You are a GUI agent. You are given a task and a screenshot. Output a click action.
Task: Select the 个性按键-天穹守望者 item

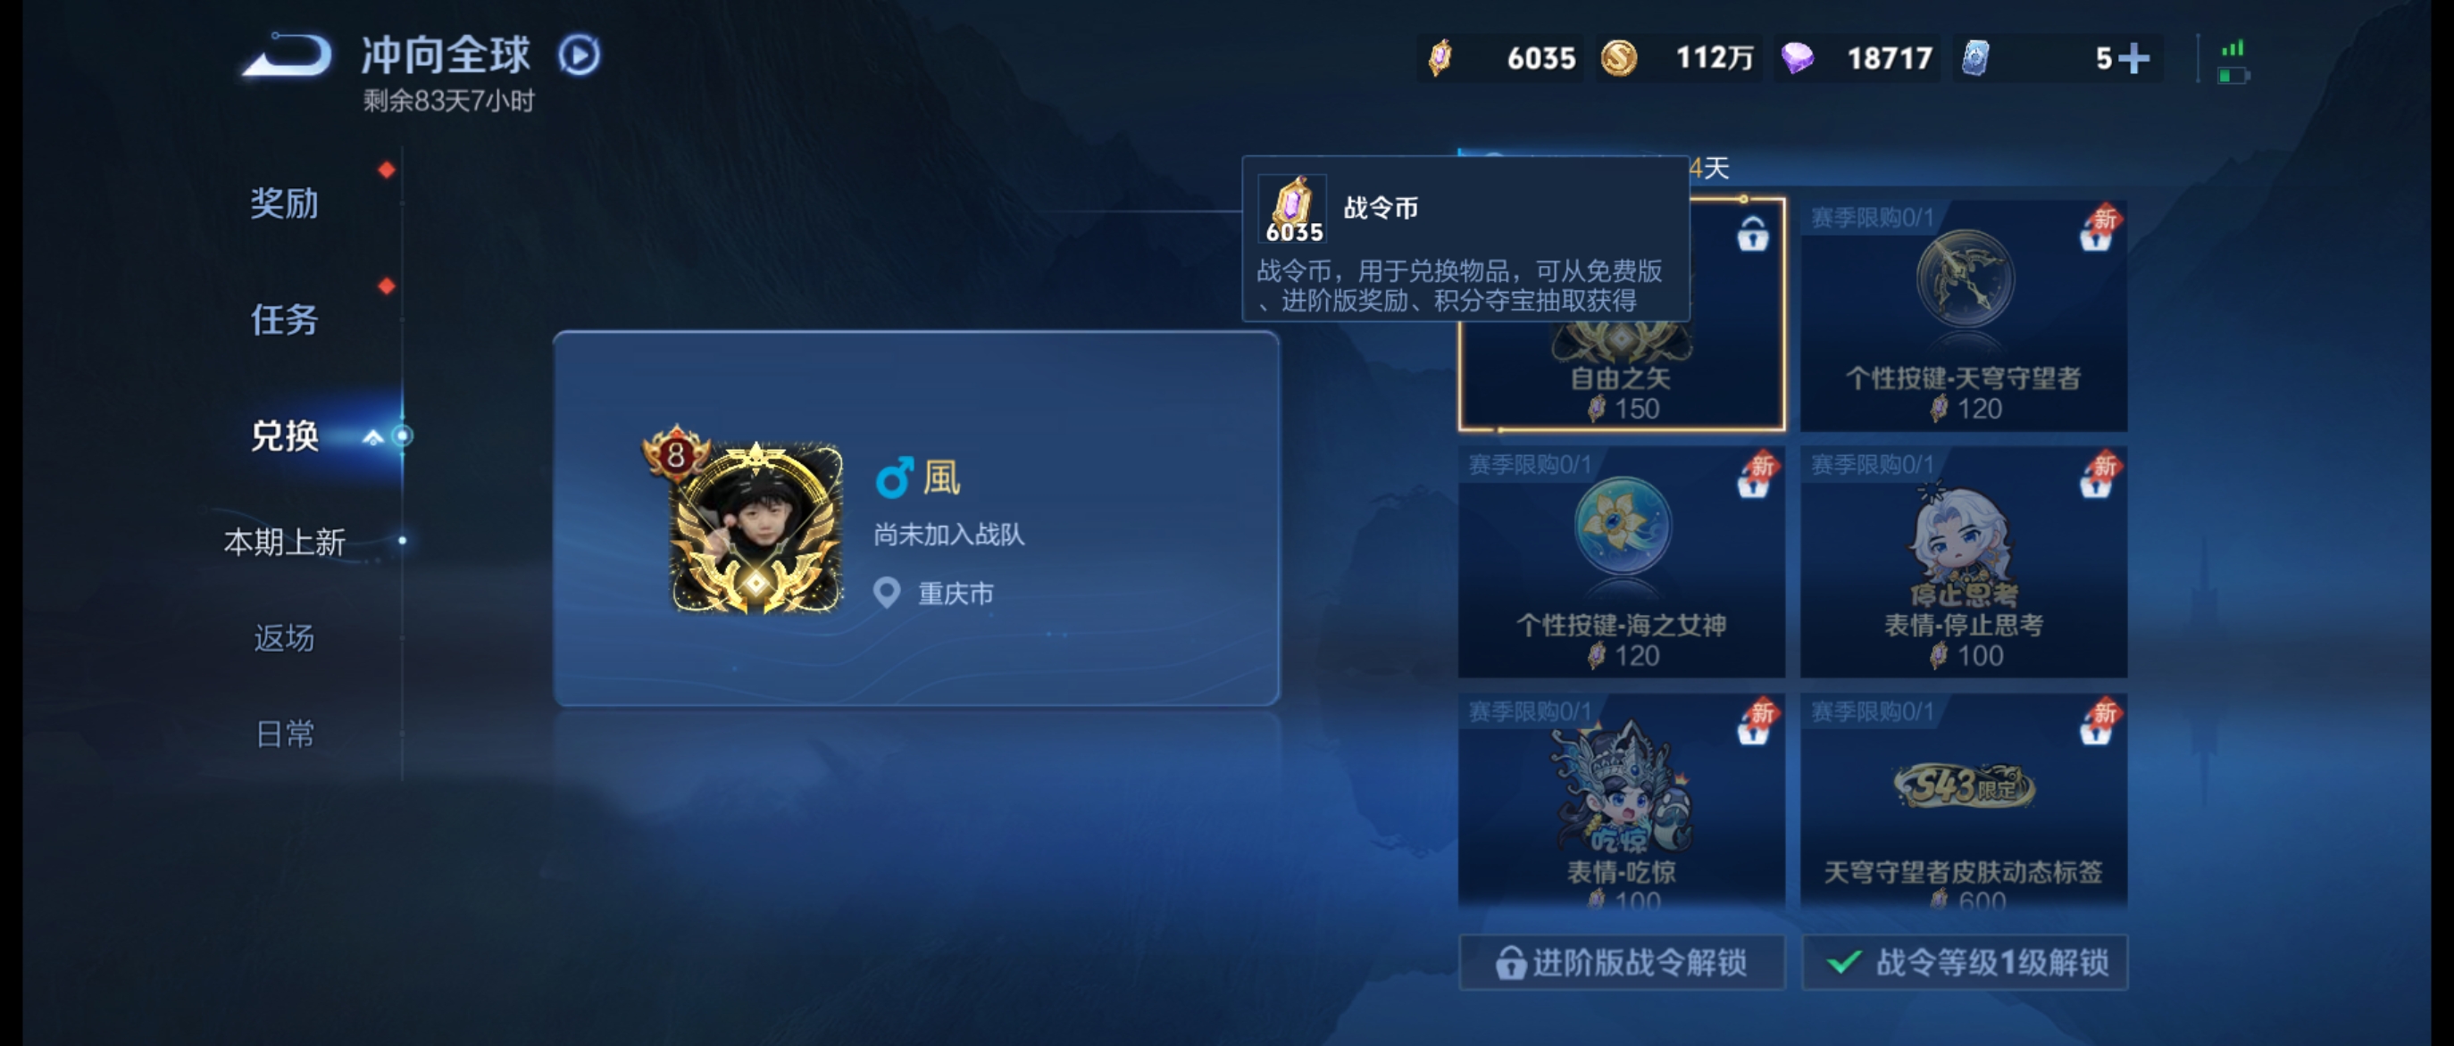1964,316
